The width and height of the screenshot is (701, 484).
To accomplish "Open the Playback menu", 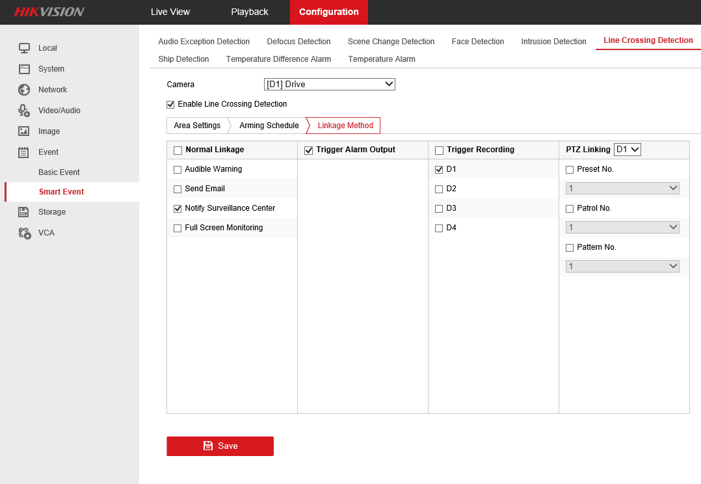I will pos(250,12).
